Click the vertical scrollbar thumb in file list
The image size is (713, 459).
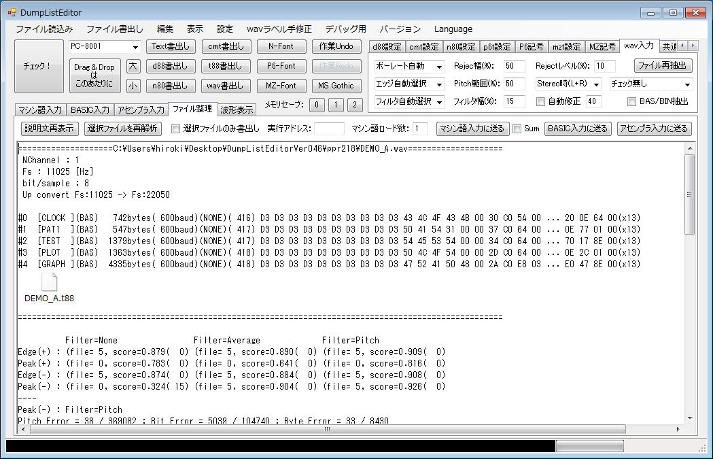689,194
